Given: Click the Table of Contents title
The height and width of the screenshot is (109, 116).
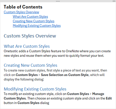Looking at the screenshot, I should click(x=23, y=7).
